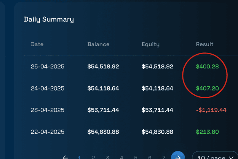Select pagination page 7
The width and height of the screenshot is (238, 159).
pyautogui.click(x=164, y=157)
